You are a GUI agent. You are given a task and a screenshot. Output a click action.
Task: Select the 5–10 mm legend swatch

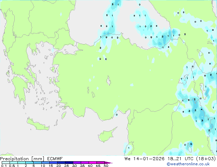click(37, 163)
